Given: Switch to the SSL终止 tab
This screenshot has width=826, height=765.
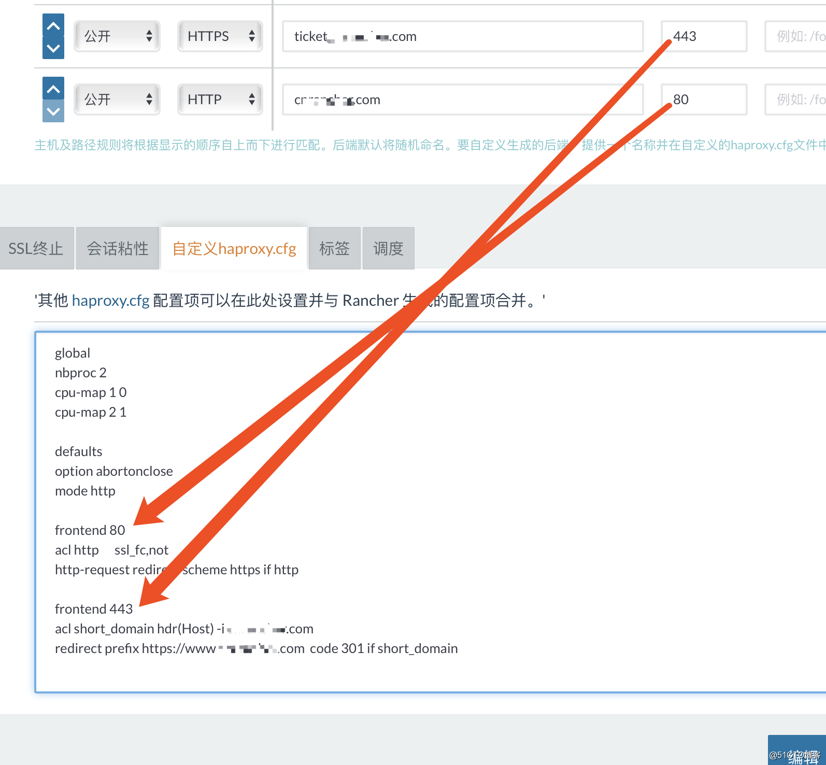Looking at the screenshot, I should click(36, 248).
